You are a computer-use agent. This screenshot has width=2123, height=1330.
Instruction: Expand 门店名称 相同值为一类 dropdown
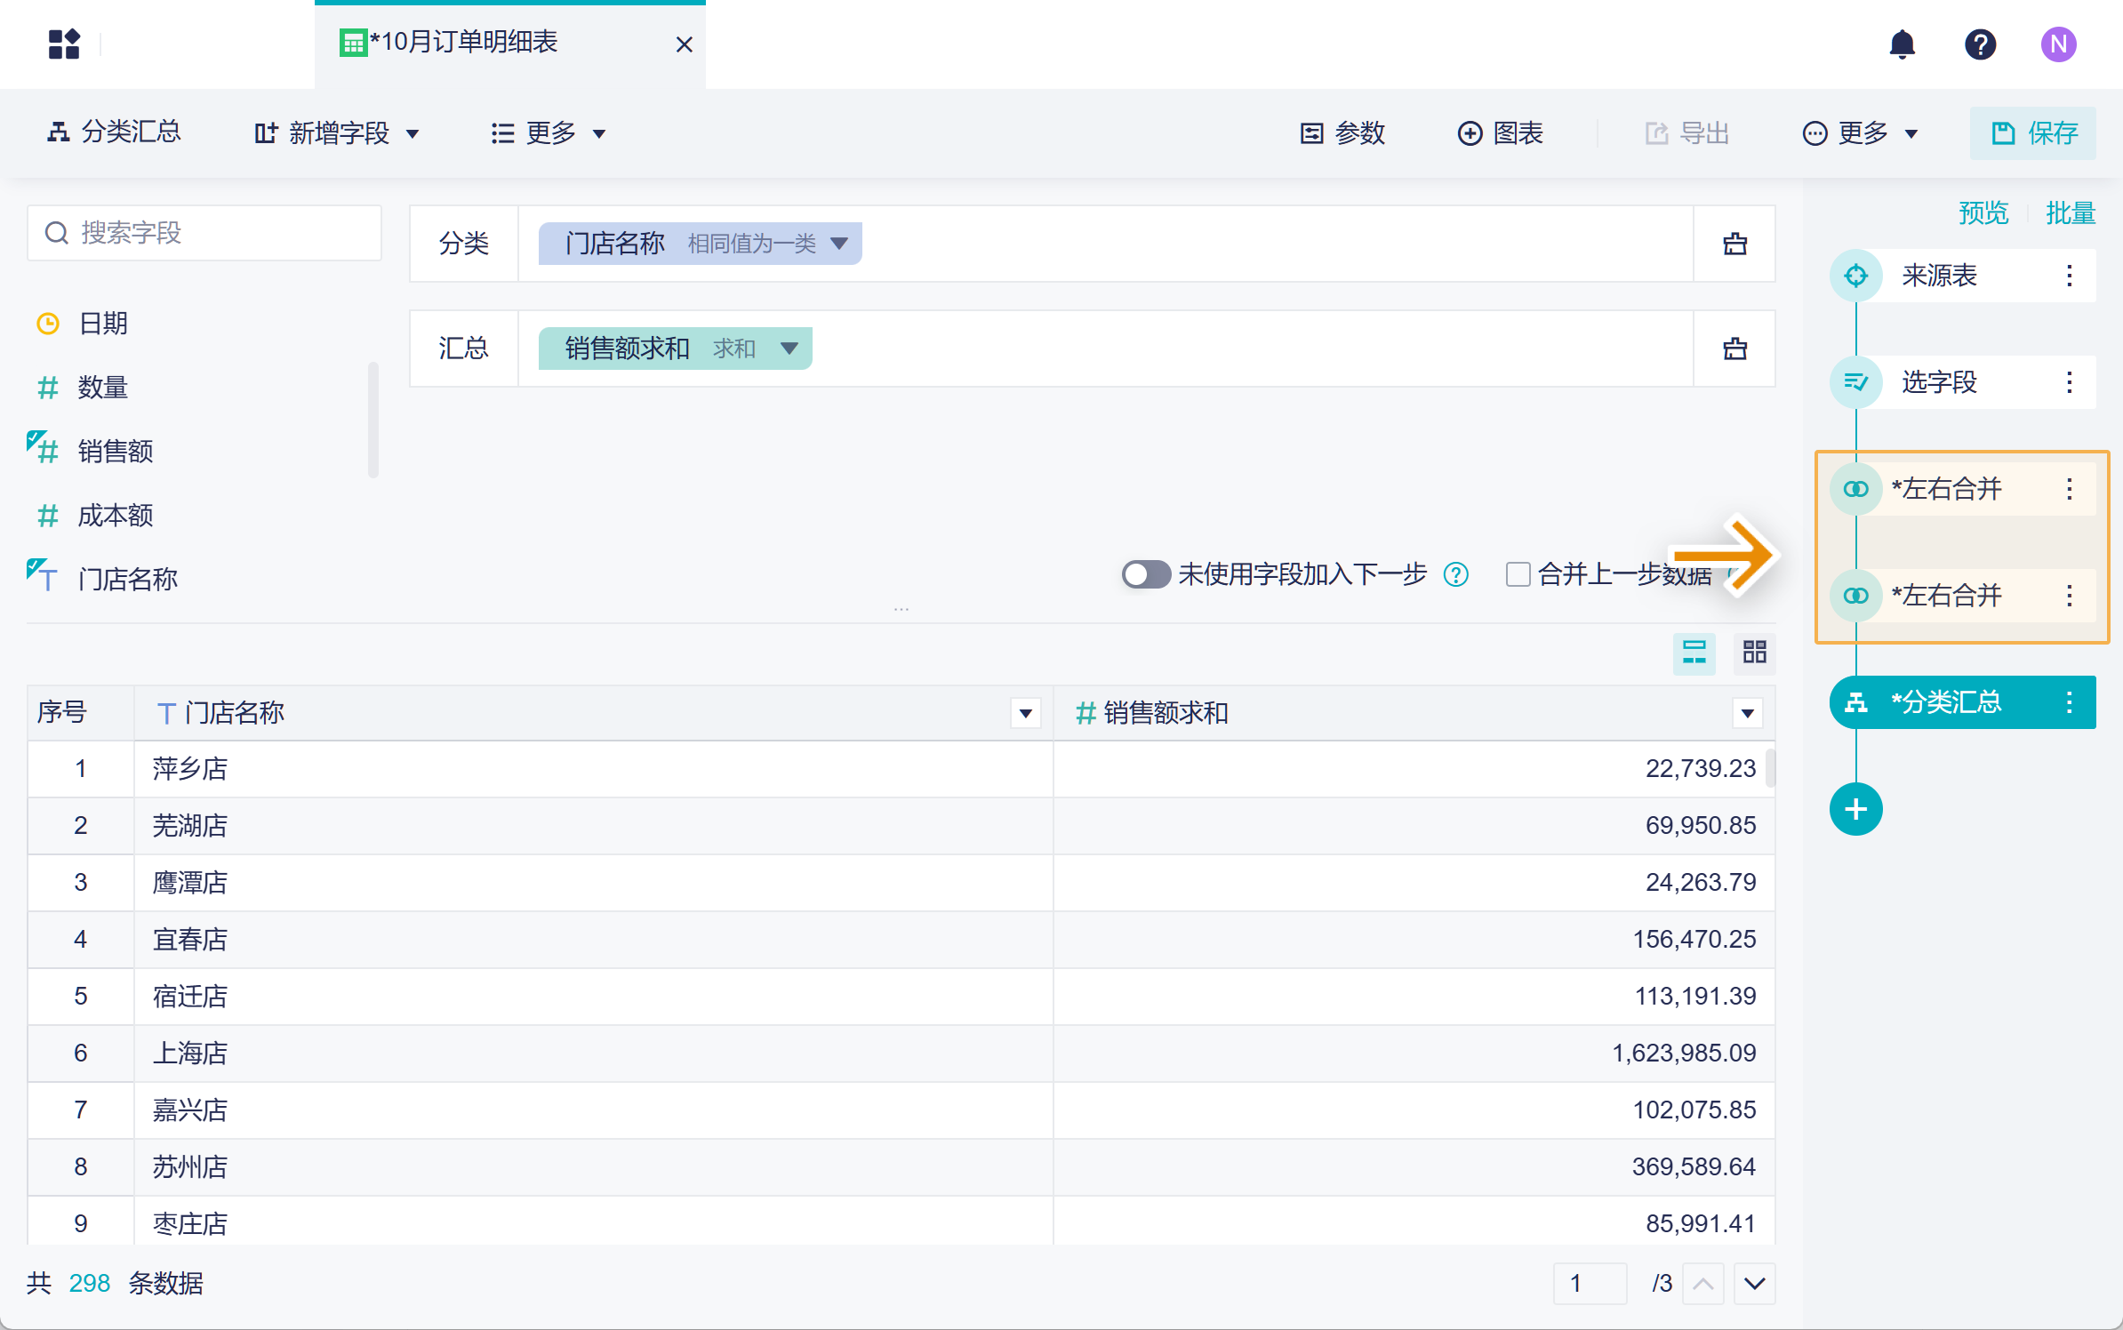tap(838, 244)
